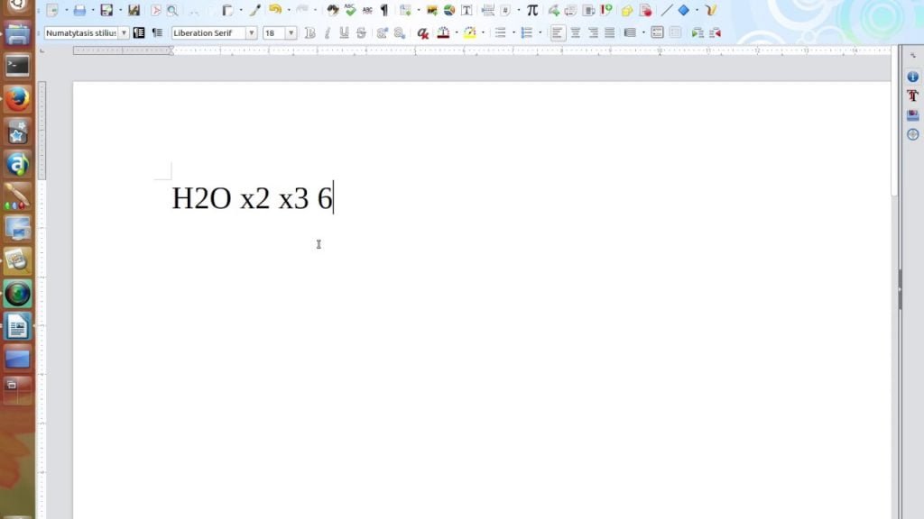This screenshot has height=519, width=924.
Task: Insert a page break icon
Action: click(x=487, y=10)
